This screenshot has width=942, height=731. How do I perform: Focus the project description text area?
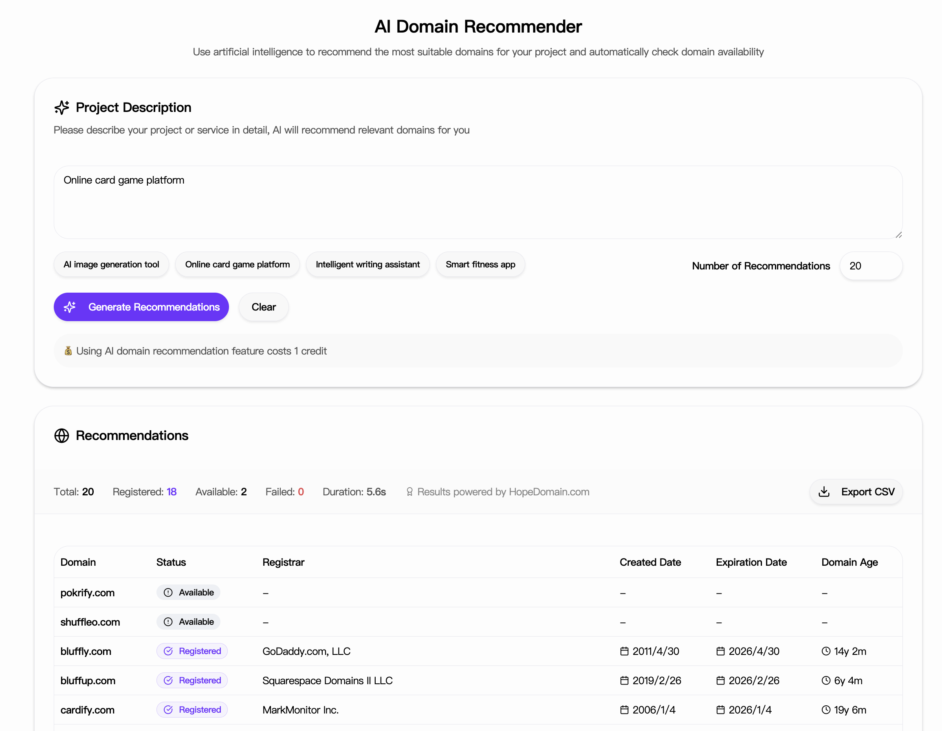(478, 202)
